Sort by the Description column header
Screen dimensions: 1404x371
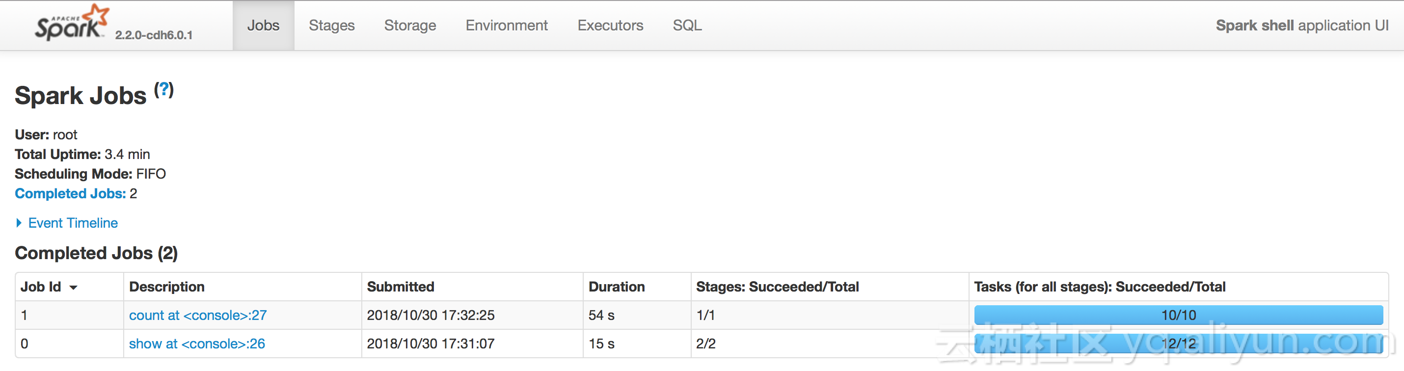167,287
